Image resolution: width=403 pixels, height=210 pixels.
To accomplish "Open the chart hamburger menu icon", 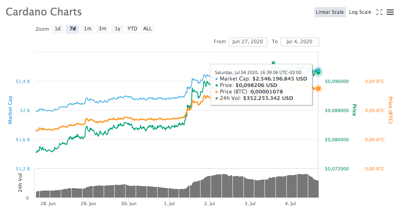I will click(x=390, y=12).
